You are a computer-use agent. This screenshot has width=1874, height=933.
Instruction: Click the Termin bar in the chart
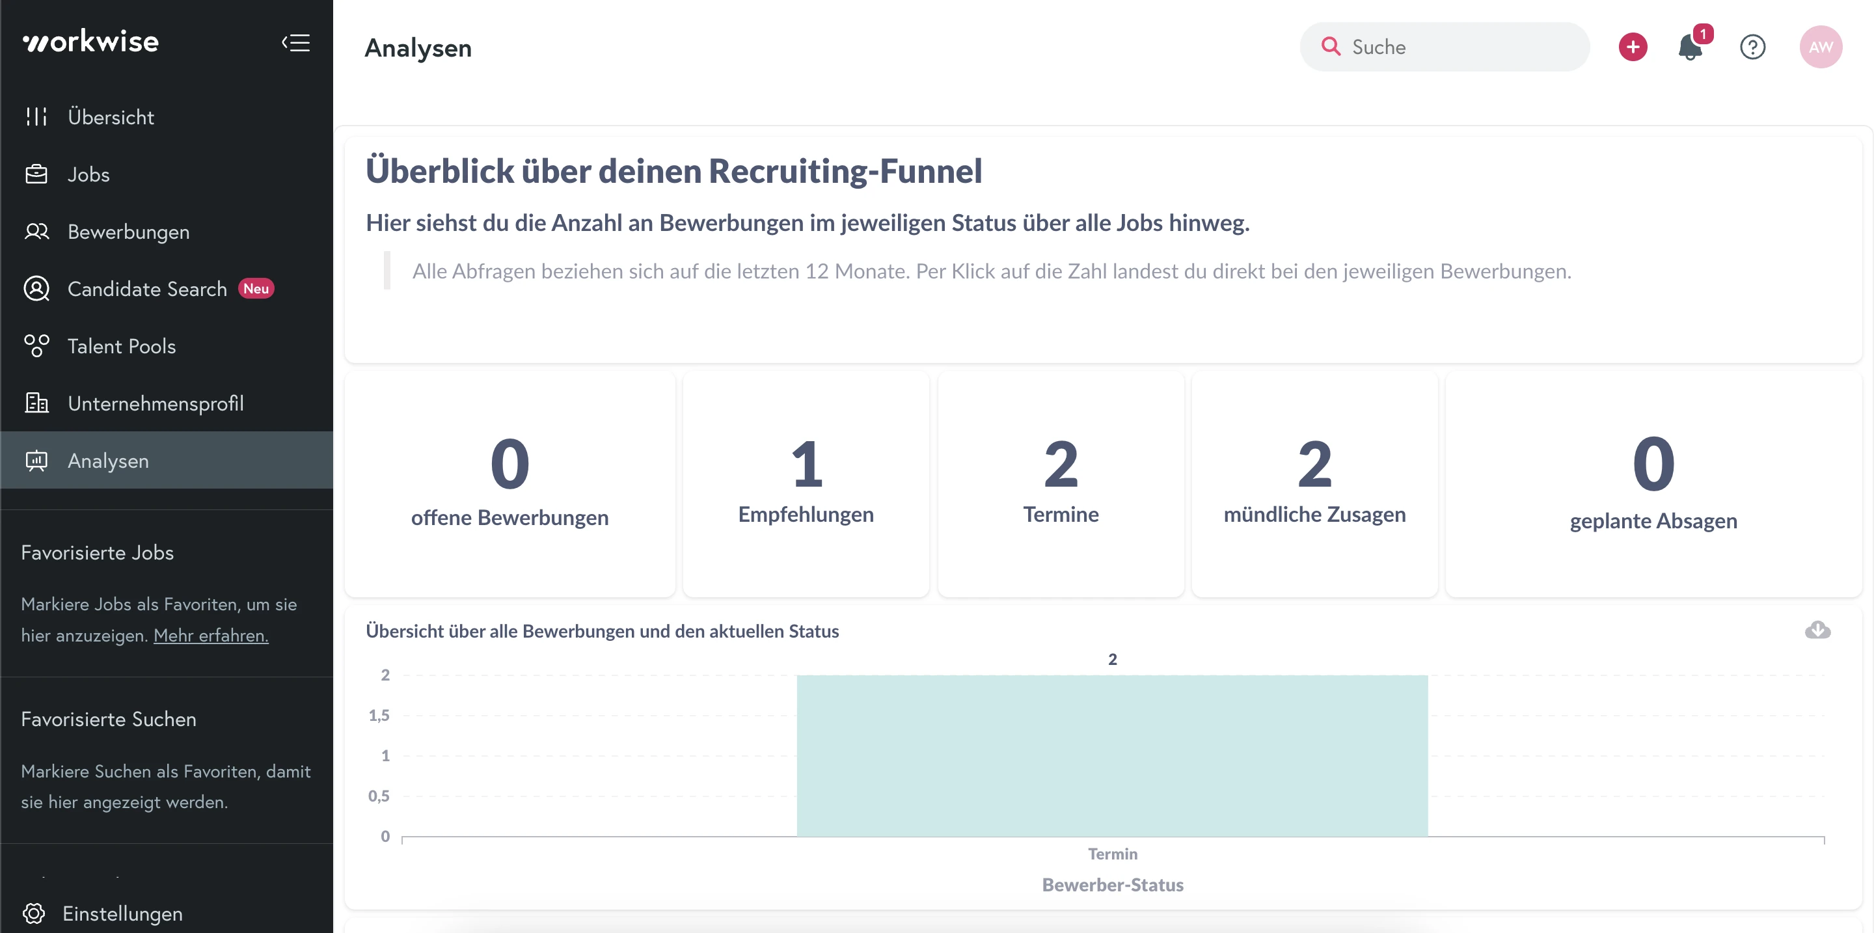pyautogui.click(x=1111, y=756)
